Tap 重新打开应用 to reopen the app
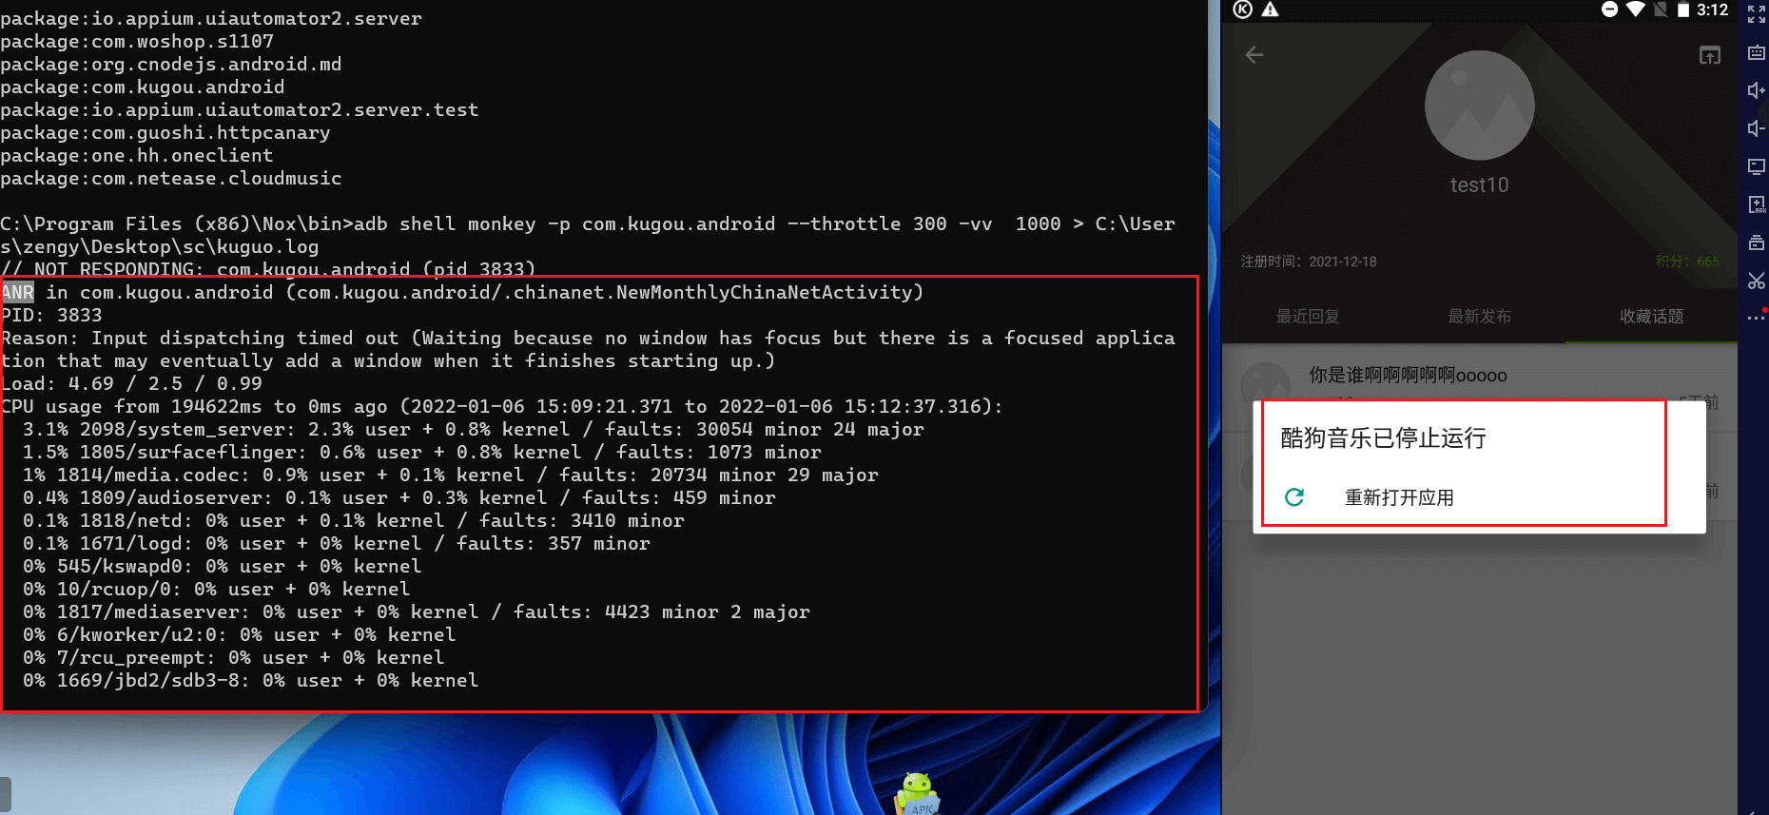Viewport: 1769px width, 815px height. click(x=1399, y=497)
